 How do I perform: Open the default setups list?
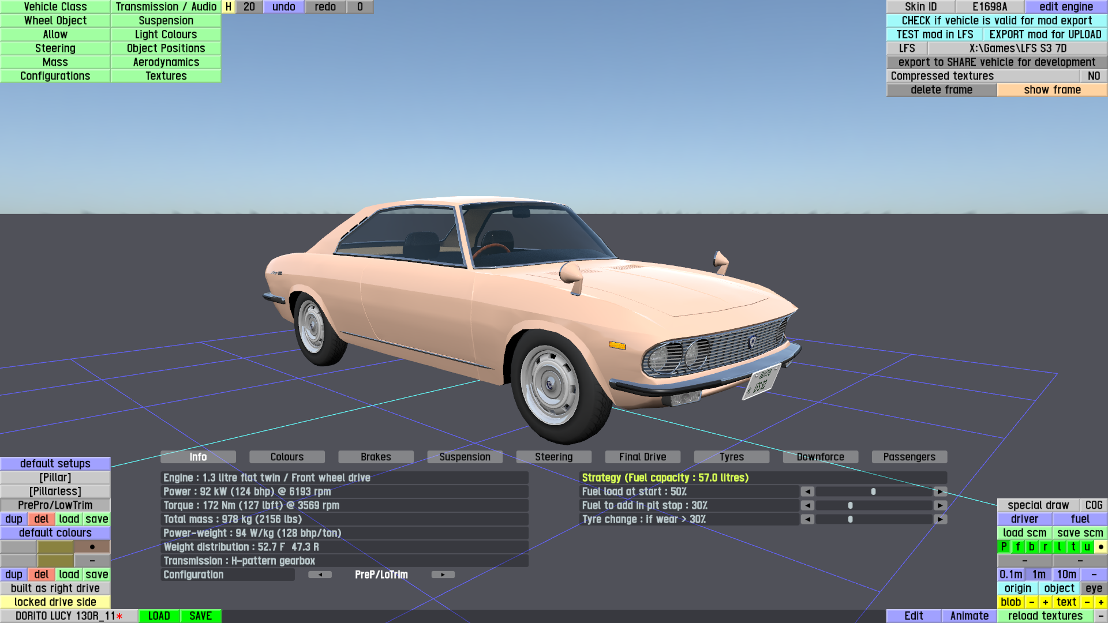pyautogui.click(x=55, y=464)
